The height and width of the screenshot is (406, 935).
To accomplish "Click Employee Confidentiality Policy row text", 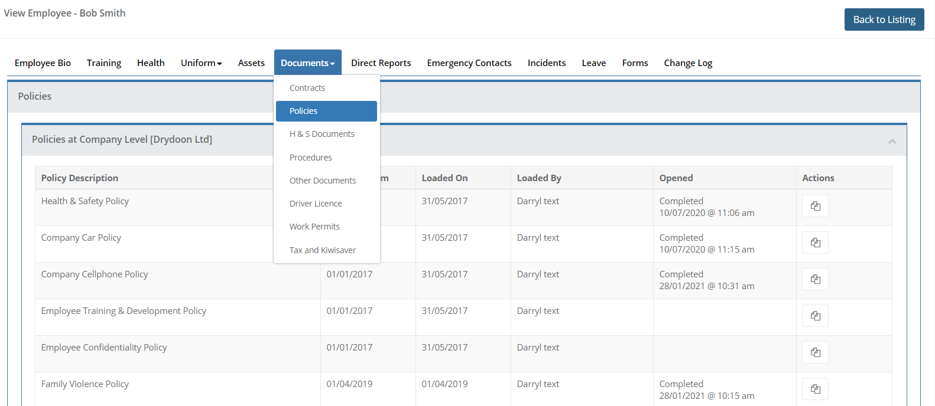I will pos(104,348).
